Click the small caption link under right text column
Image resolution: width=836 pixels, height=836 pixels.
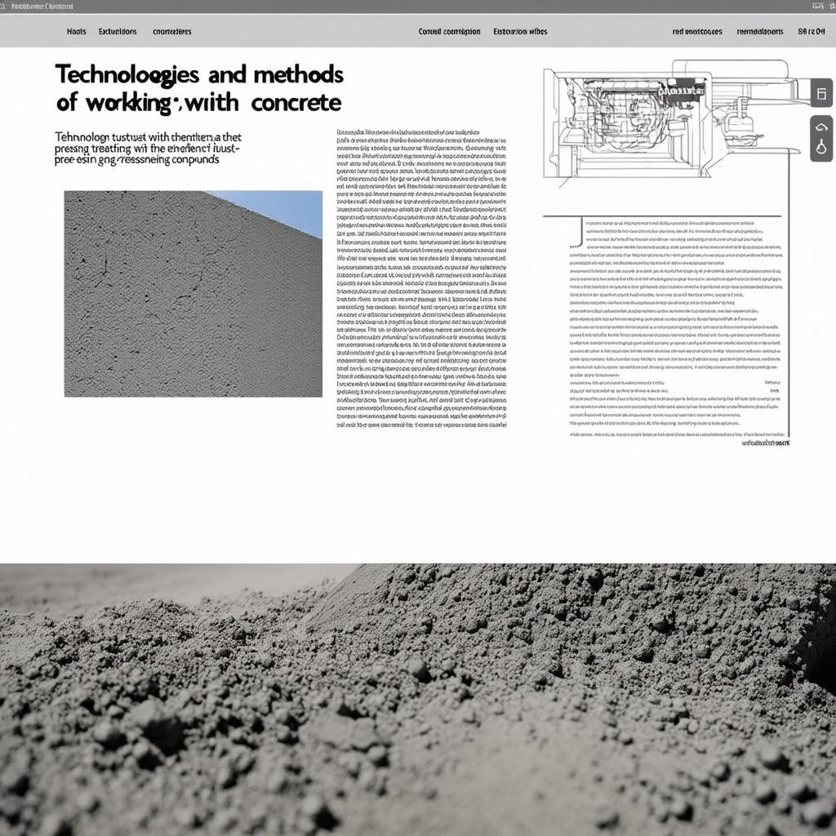[x=766, y=443]
